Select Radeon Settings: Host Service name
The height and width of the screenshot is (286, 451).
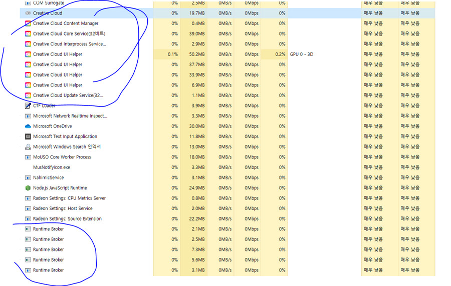coord(63,208)
